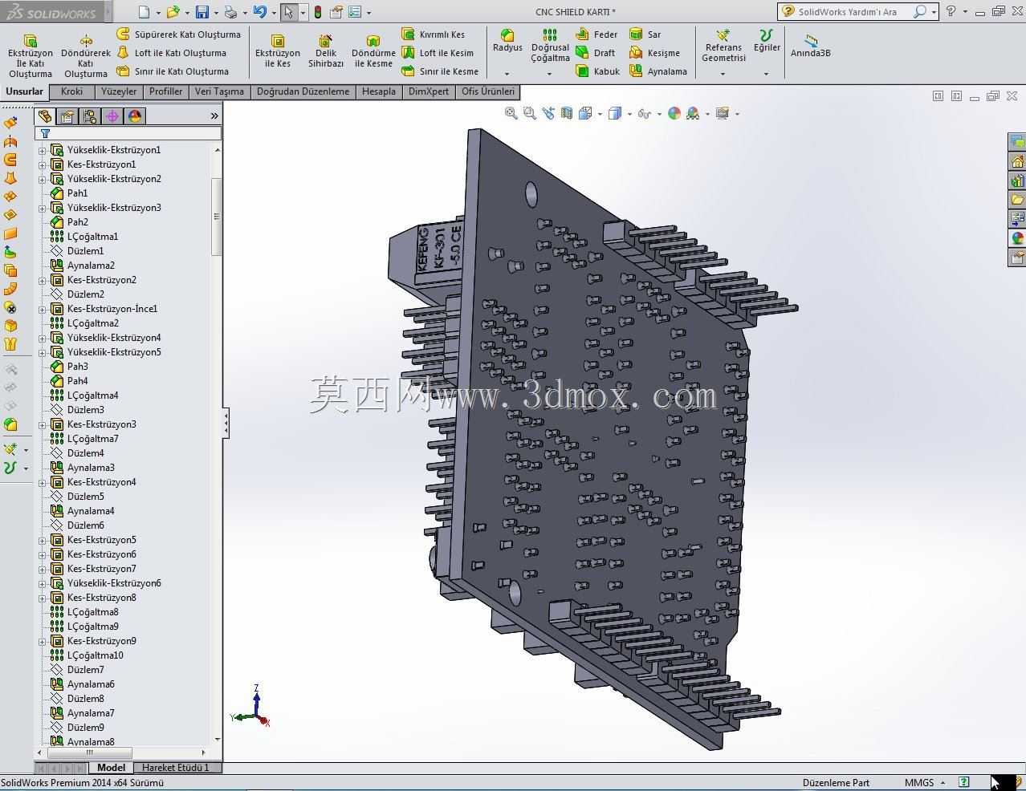Open the DisplayManager color ball tab

pyautogui.click(x=135, y=116)
